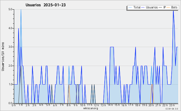This screenshot has height=111, width=181.
Task: Click the '5.0' y-axis value
Action: [10, 9]
